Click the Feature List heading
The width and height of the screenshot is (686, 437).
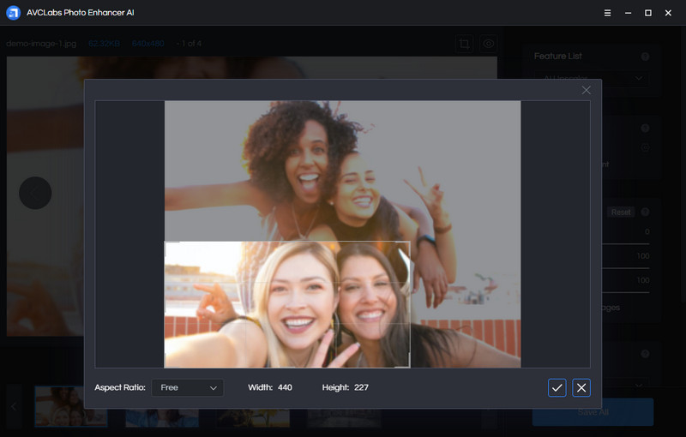click(x=558, y=57)
